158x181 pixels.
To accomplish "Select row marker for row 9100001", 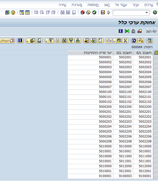I will click(156, 176).
